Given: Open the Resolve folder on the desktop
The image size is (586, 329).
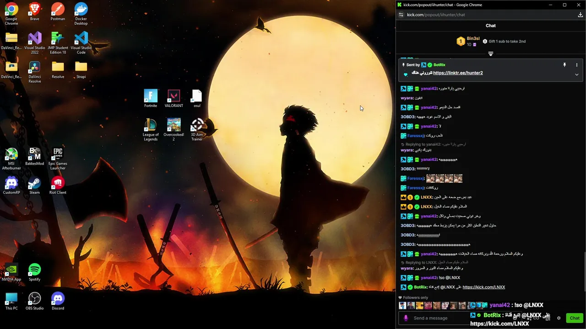Looking at the screenshot, I should click(x=58, y=69).
